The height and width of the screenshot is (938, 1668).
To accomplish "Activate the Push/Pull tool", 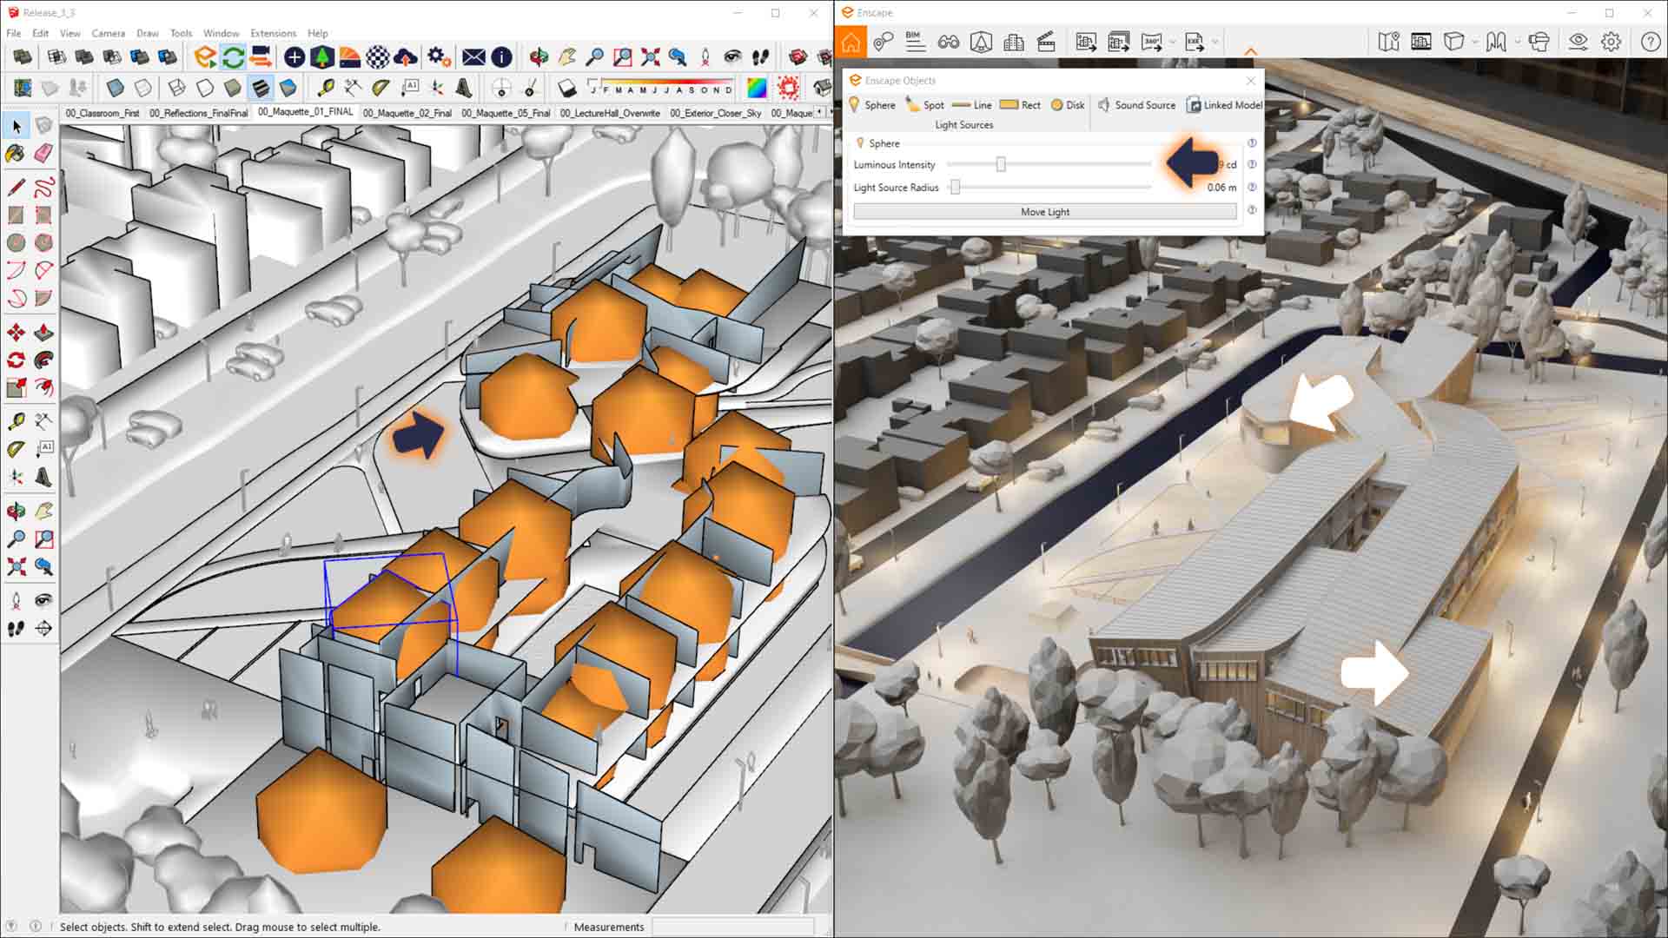I will 43,333.
